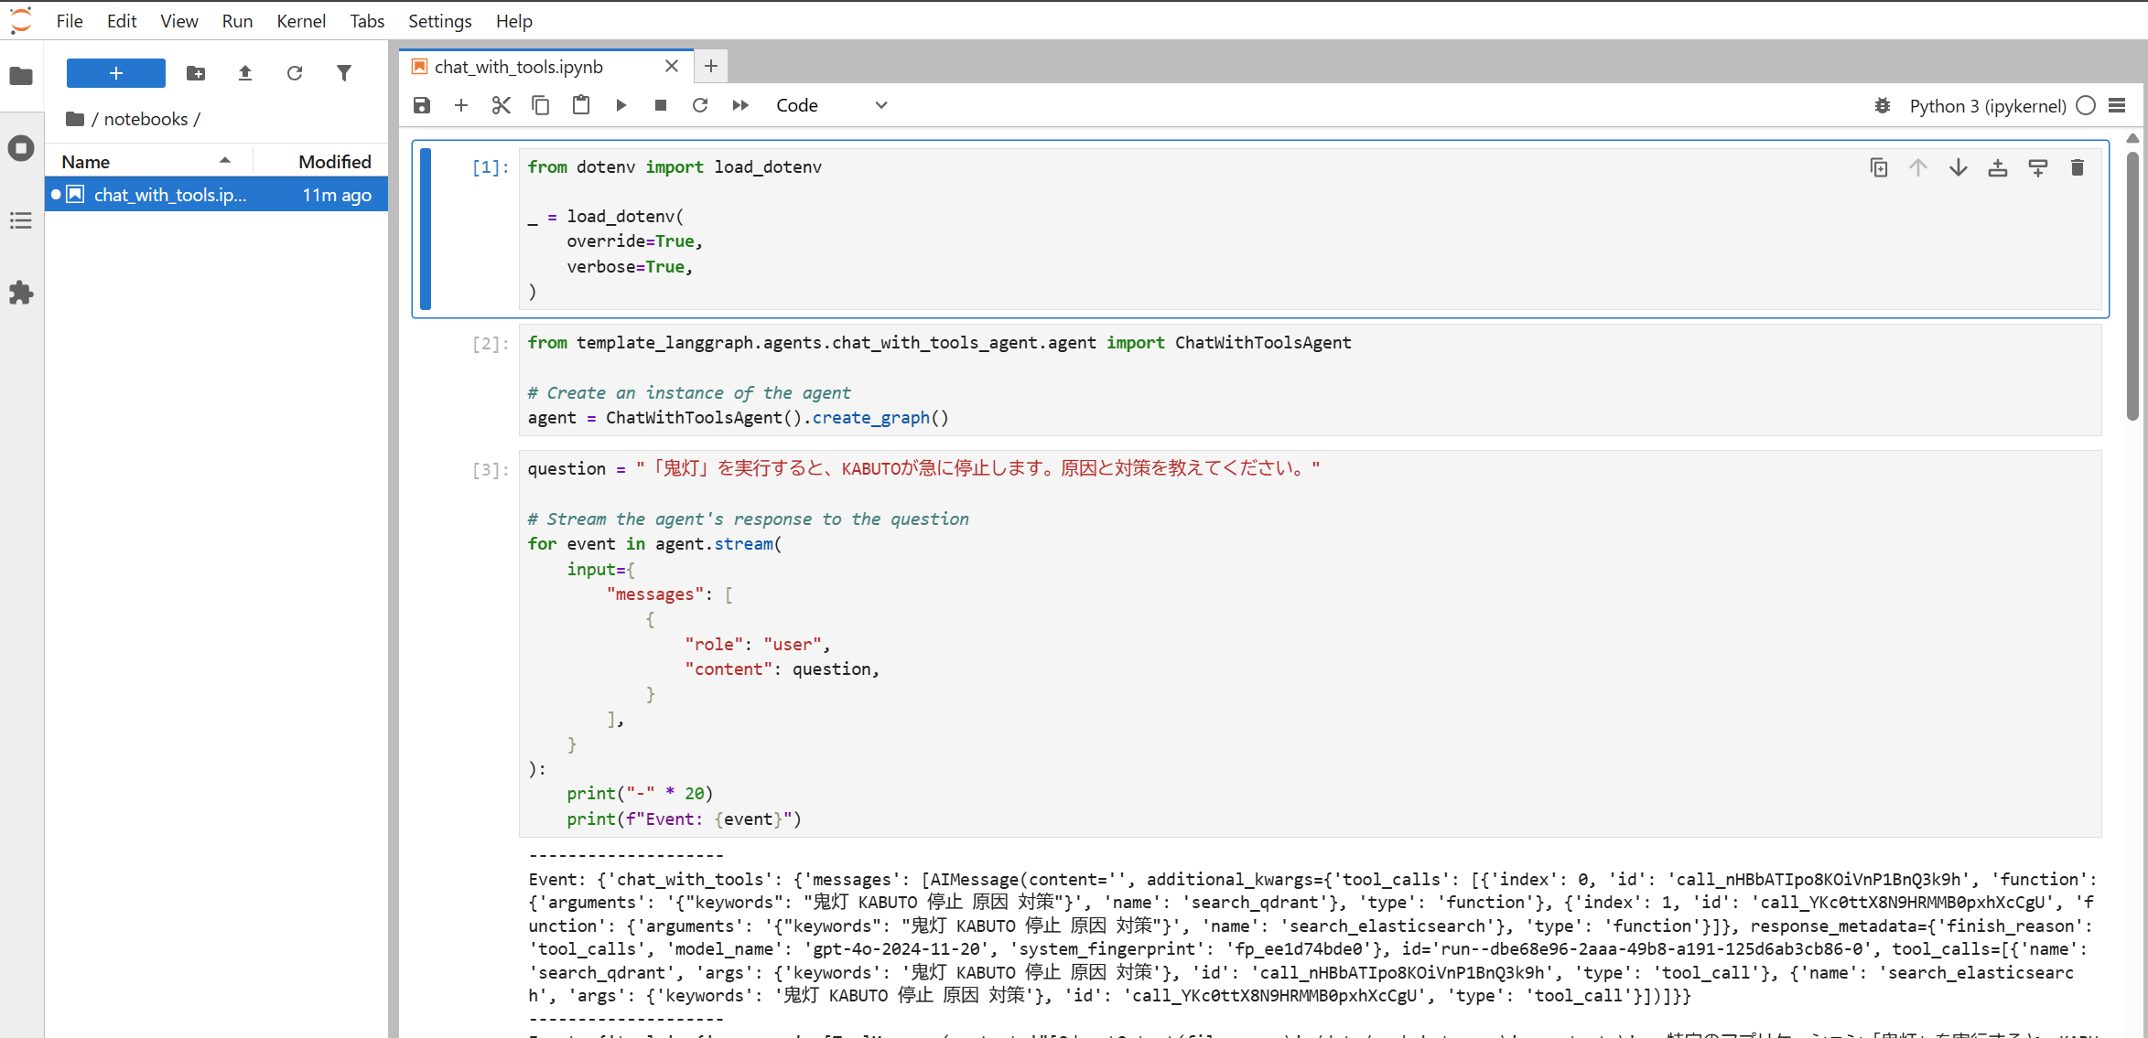Duplicate cell 1 with the copy icon
This screenshot has height=1038, width=2148.
tap(1879, 167)
